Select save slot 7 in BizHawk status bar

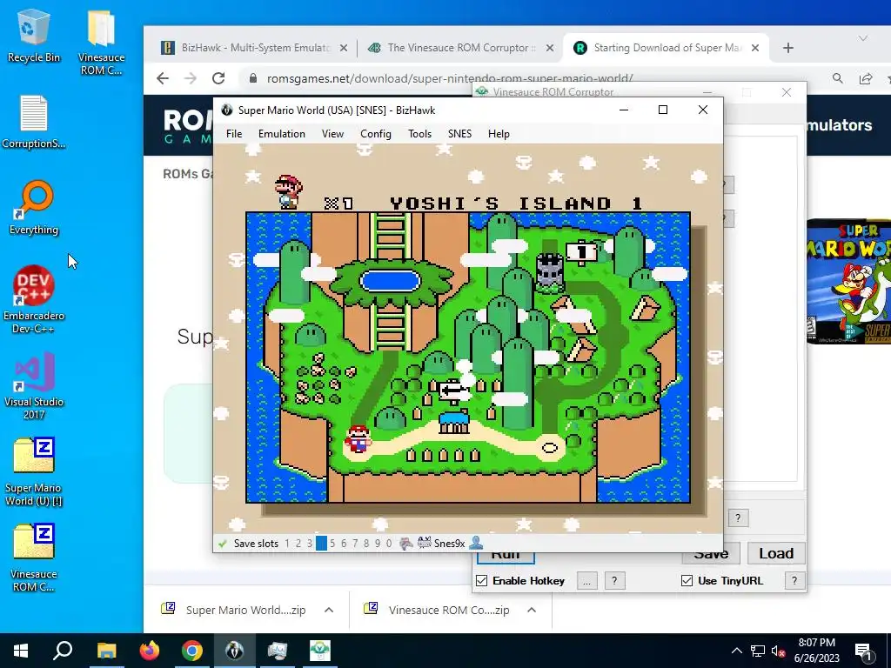pyautogui.click(x=355, y=544)
